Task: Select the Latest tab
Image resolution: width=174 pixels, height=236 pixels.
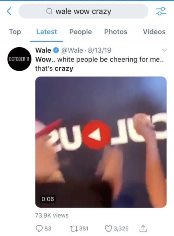Action: tap(47, 32)
